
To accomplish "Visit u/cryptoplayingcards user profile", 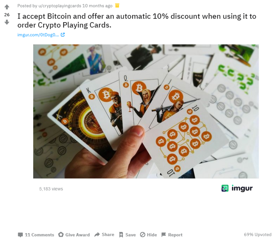I will tap(60, 6).
